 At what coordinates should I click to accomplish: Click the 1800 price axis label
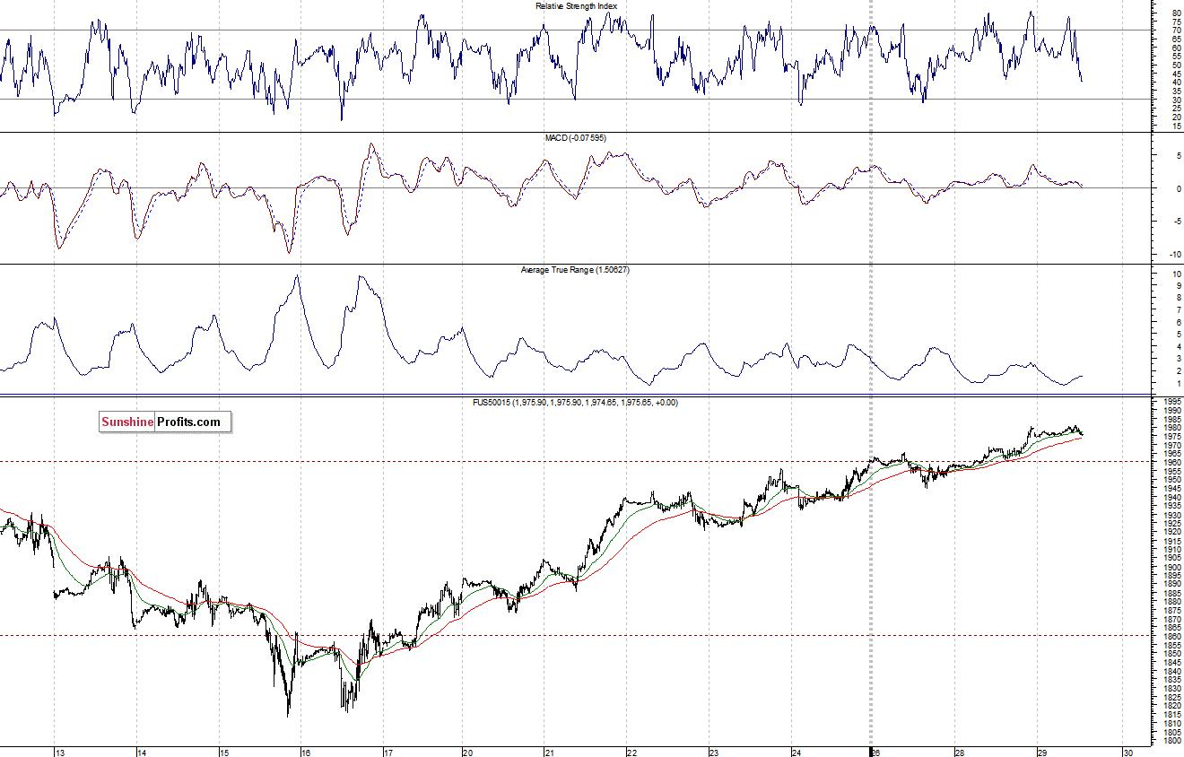click(x=1173, y=742)
